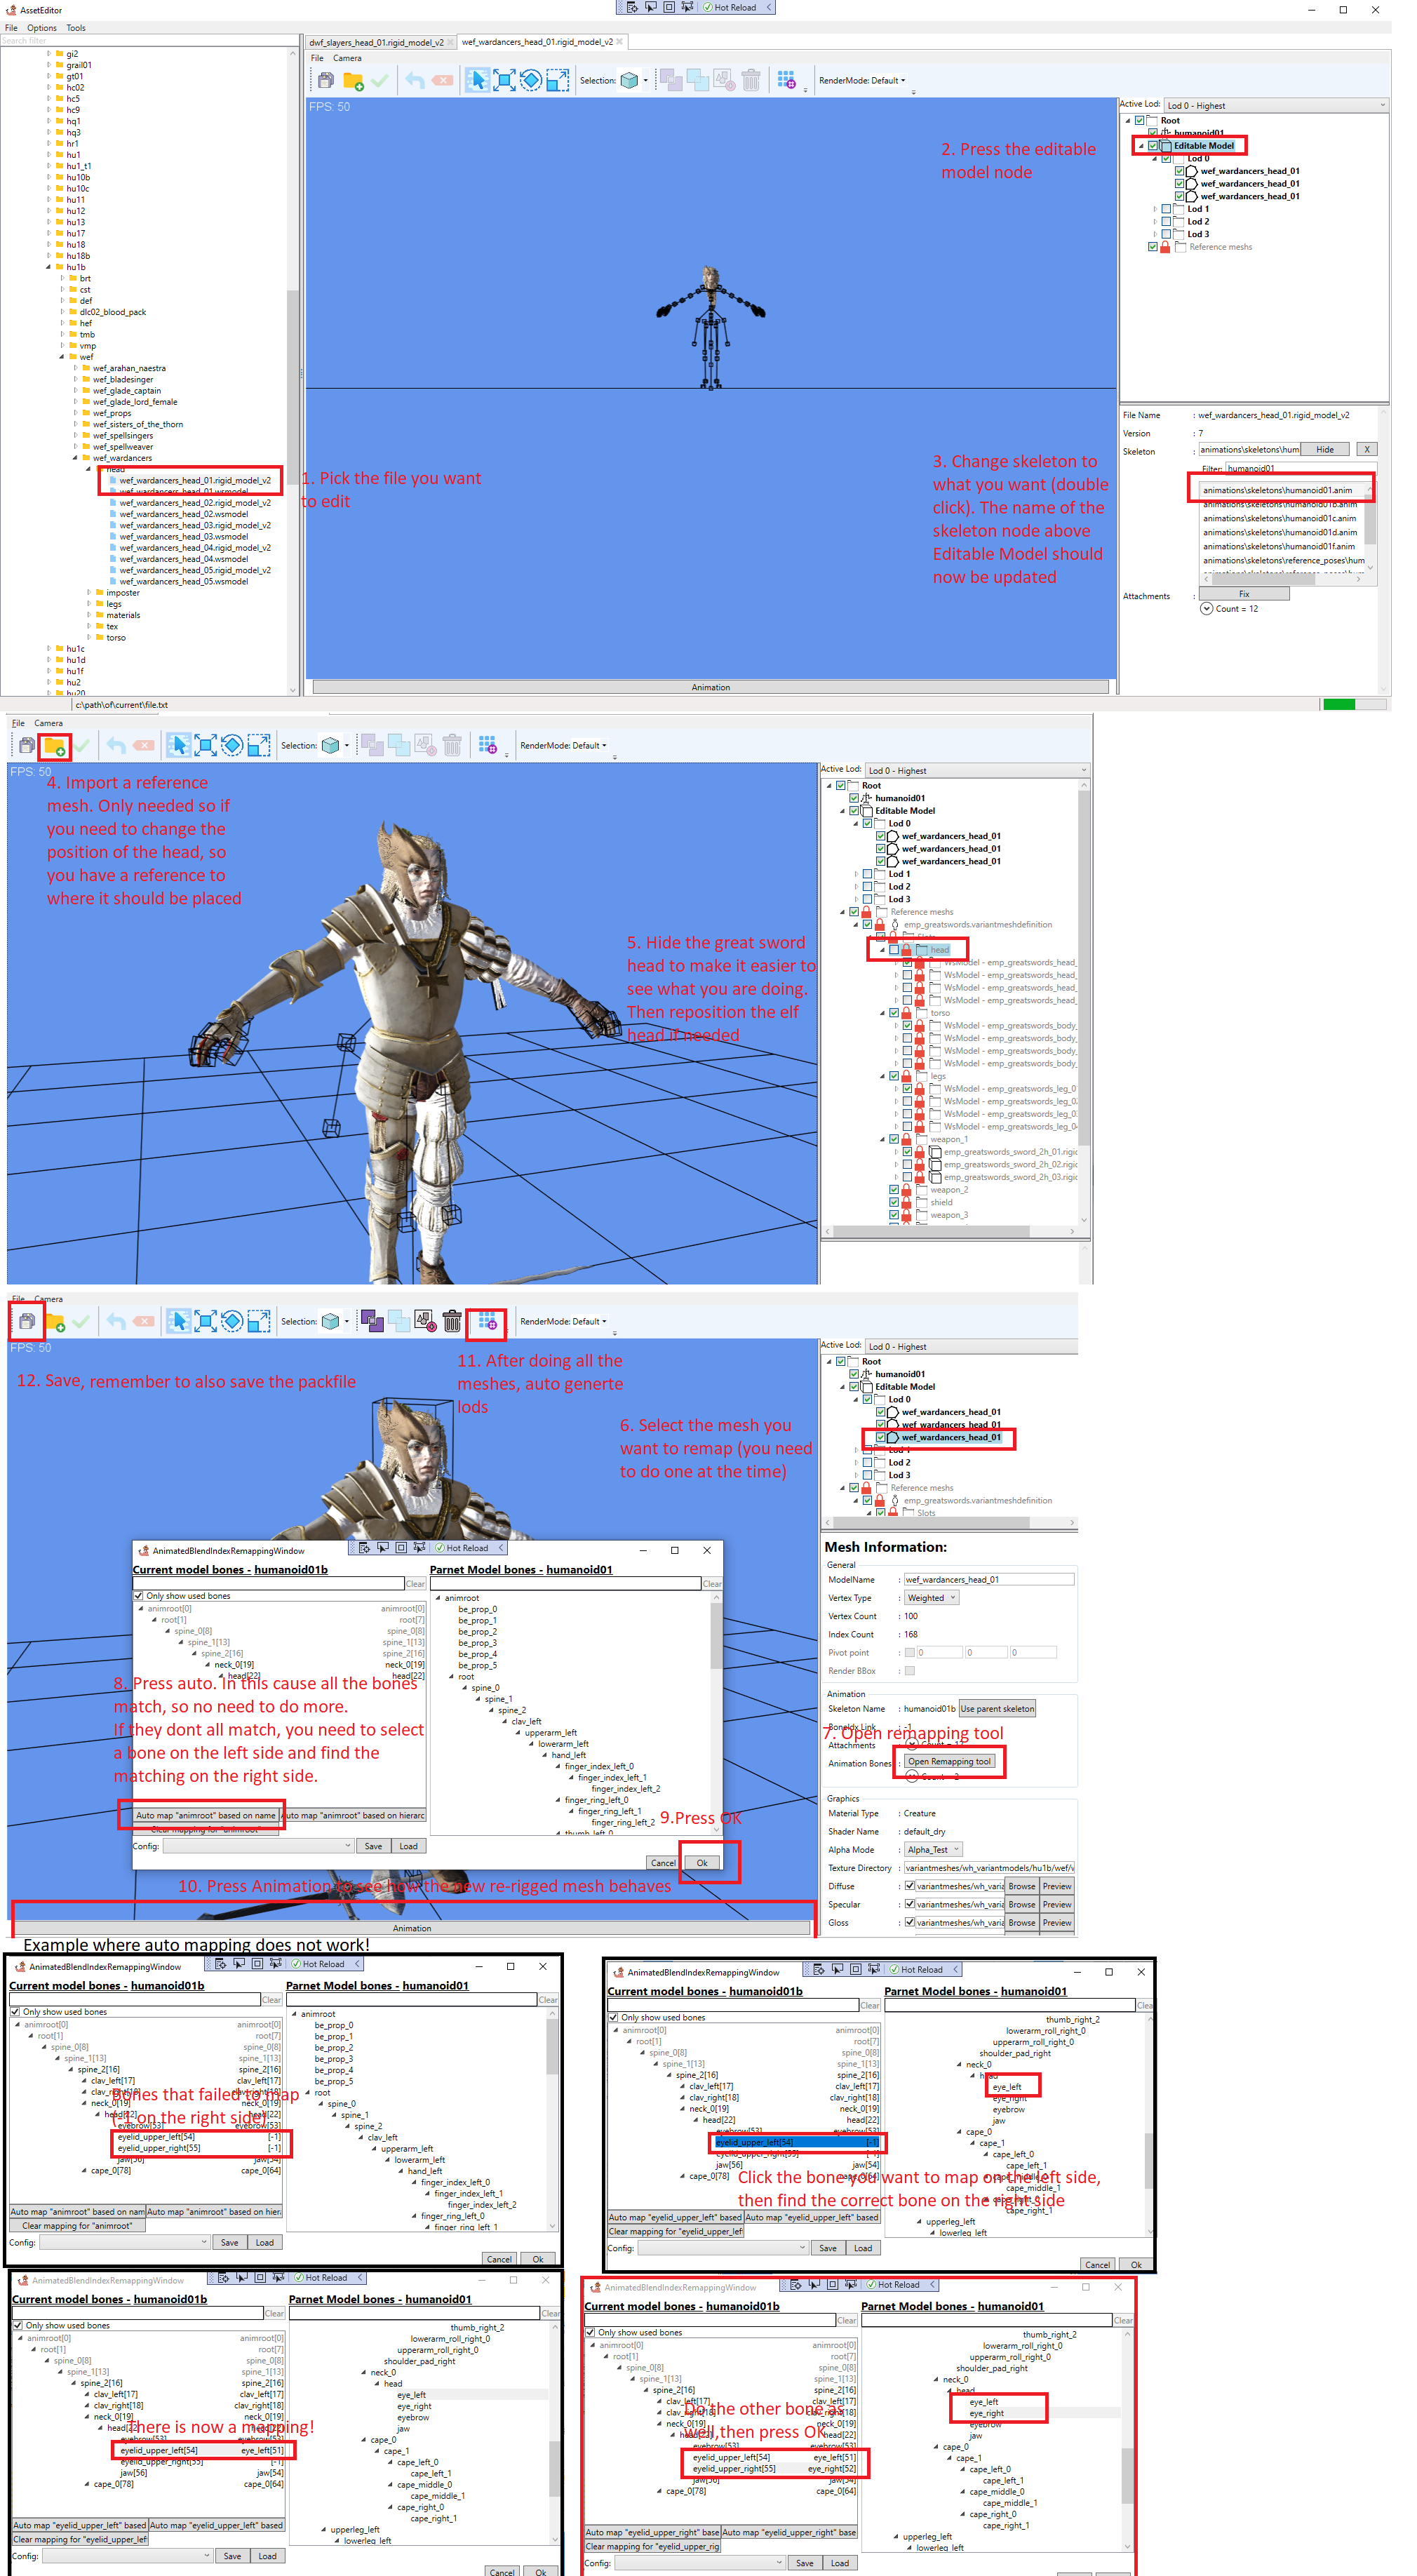Open the Vertex Type Weighted dropdown

click(x=931, y=1598)
